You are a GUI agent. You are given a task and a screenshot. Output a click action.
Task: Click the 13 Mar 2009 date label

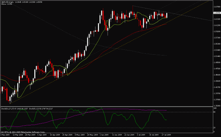18,135
